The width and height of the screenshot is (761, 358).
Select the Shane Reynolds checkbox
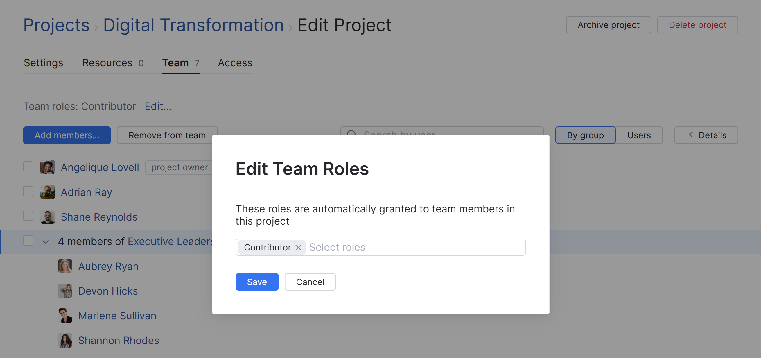(28, 216)
